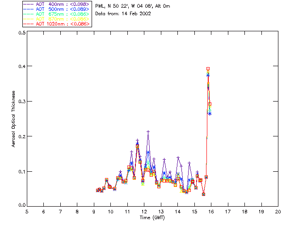This screenshot has width=286, height=229.
Task: Click the purple plus marker at the 0.21 peak
Action: pos(148,131)
